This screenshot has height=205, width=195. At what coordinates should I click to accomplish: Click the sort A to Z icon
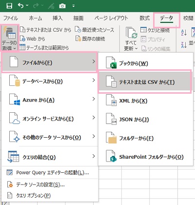point(184,33)
